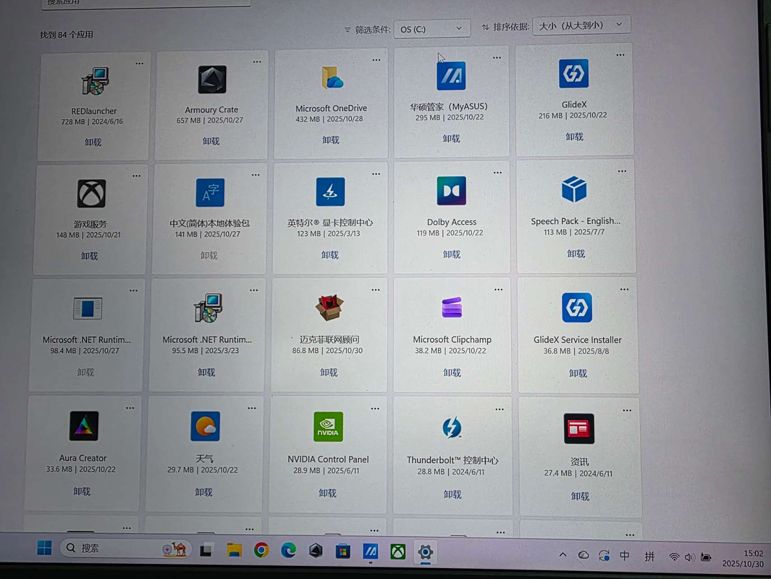Screen dimensions: 771x579
Task: Click the 迈克菲联网顾问 app icon
Action: tap(329, 307)
